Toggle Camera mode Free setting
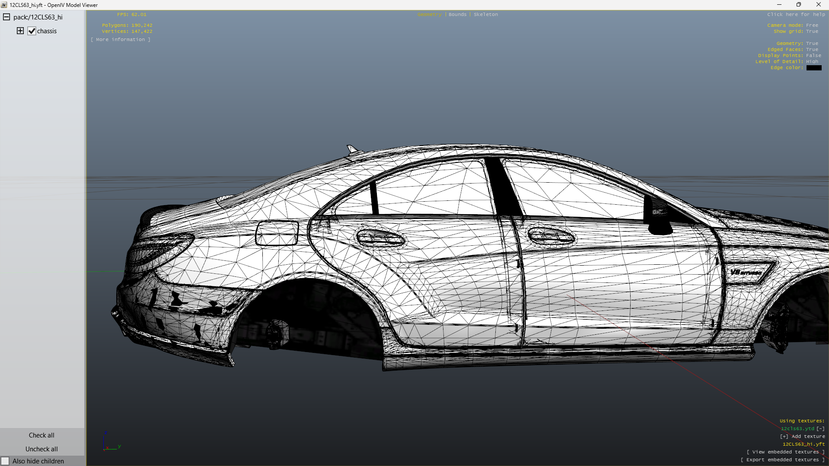 pos(793,25)
